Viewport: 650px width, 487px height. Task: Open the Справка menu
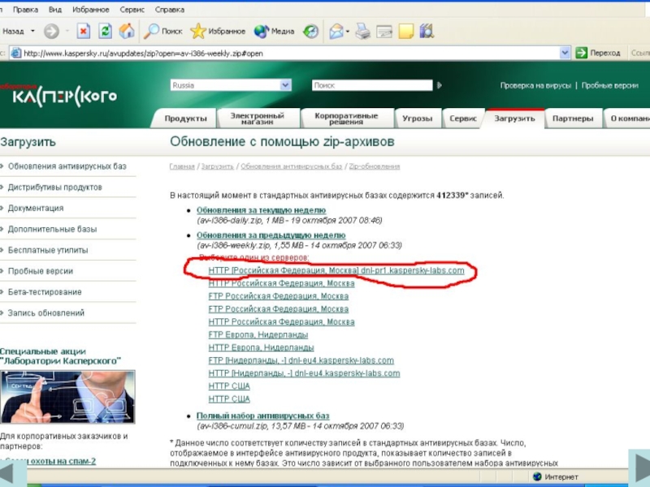pos(170,10)
